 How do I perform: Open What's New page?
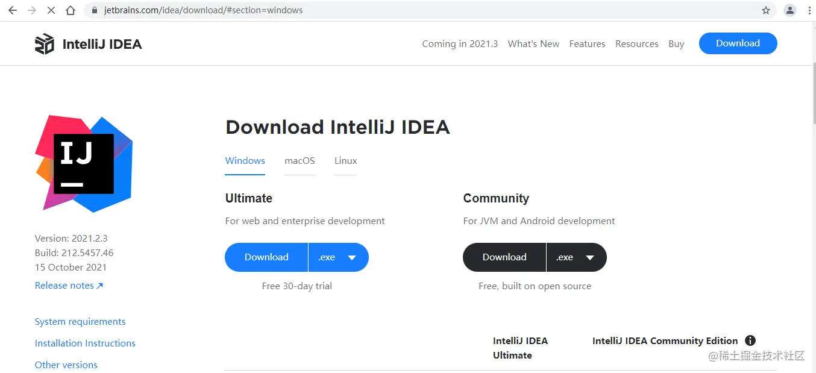[533, 44]
